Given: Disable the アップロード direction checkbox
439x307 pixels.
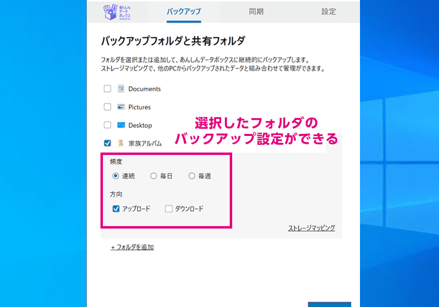Looking at the screenshot, I should click(116, 209).
